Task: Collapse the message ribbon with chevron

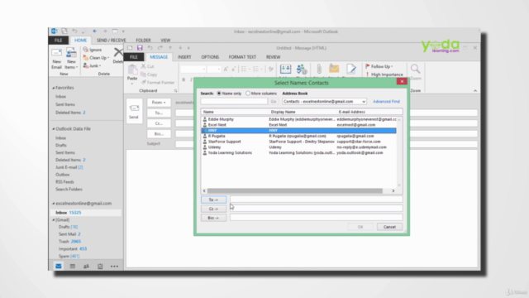Action: point(475,90)
